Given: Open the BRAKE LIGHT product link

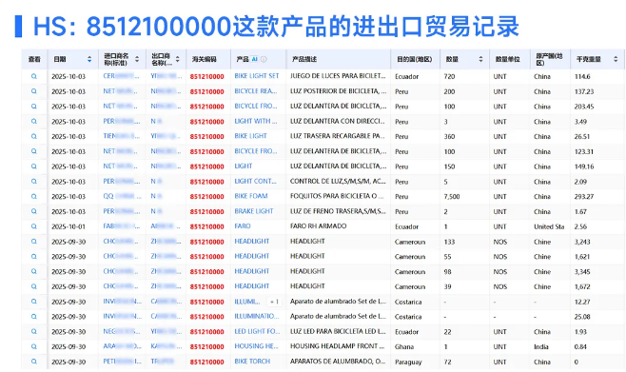Looking at the screenshot, I should [254, 211].
